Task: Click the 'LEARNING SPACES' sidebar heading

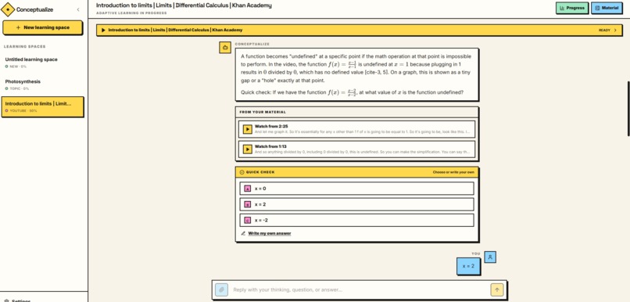Action: pyautogui.click(x=24, y=47)
